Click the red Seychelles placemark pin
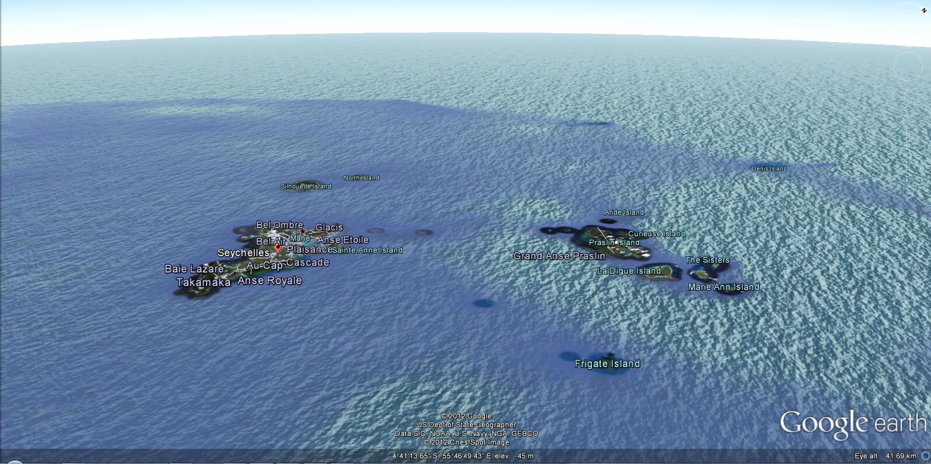The width and height of the screenshot is (931, 464). coord(278,249)
